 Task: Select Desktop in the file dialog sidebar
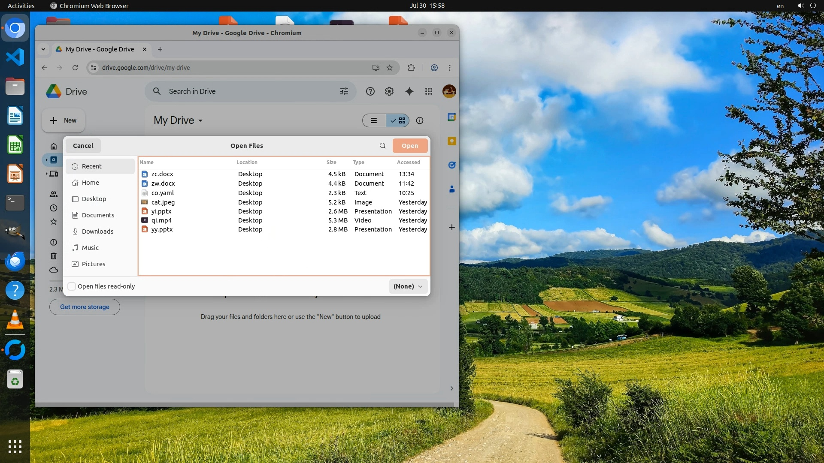(x=94, y=199)
